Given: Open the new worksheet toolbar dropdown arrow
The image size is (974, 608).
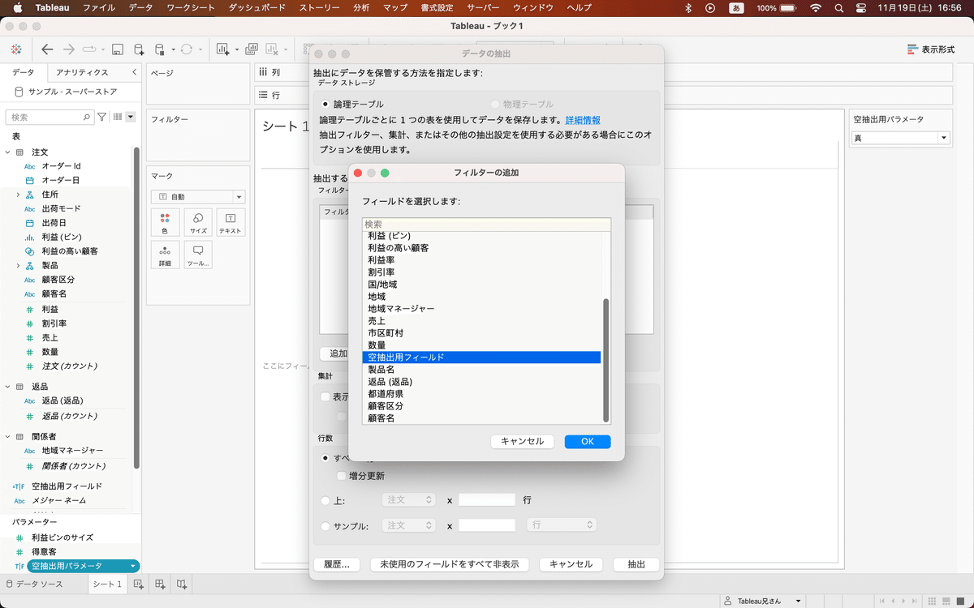Looking at the screenshot, I should coord(237,49).
